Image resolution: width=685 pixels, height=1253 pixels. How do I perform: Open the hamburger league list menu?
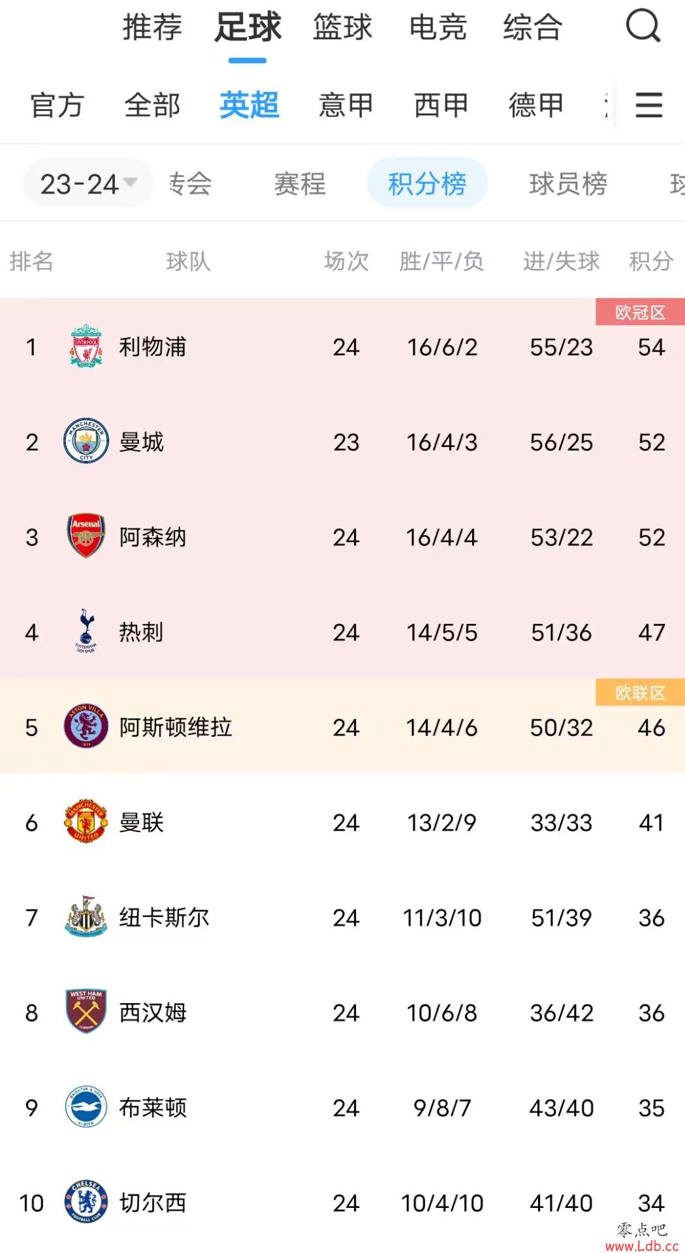pyautogui.click(x=648, y=105)
